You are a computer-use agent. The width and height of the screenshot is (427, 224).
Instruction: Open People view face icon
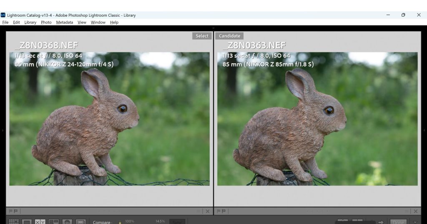click(x=67, y=222)
